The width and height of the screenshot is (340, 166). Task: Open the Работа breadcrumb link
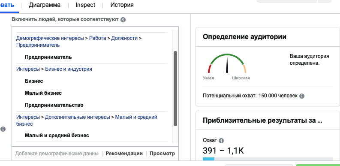pos(98,38)
